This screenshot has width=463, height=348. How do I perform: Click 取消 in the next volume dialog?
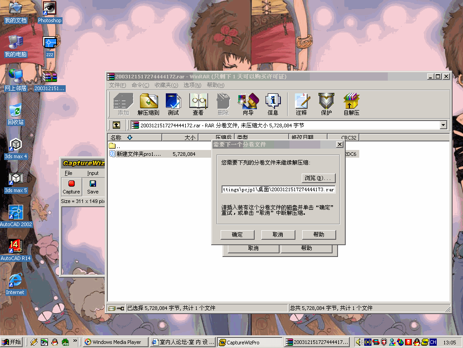click(278, 235)
